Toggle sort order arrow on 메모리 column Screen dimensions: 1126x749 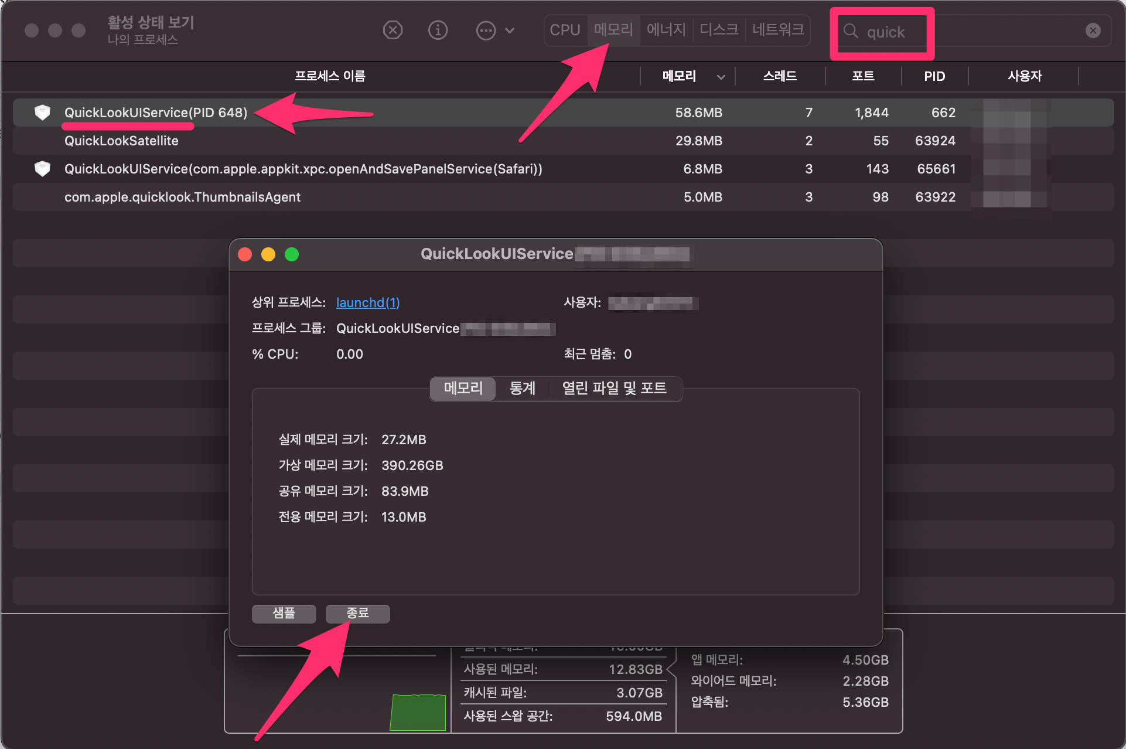(x=721, y=77)
